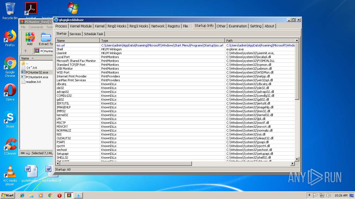Select PCHunter32.exe in WinRAR list
Image resolution: width=355 pixels, height=199 pixels.
pyautogui.click(x=37, y=72)
